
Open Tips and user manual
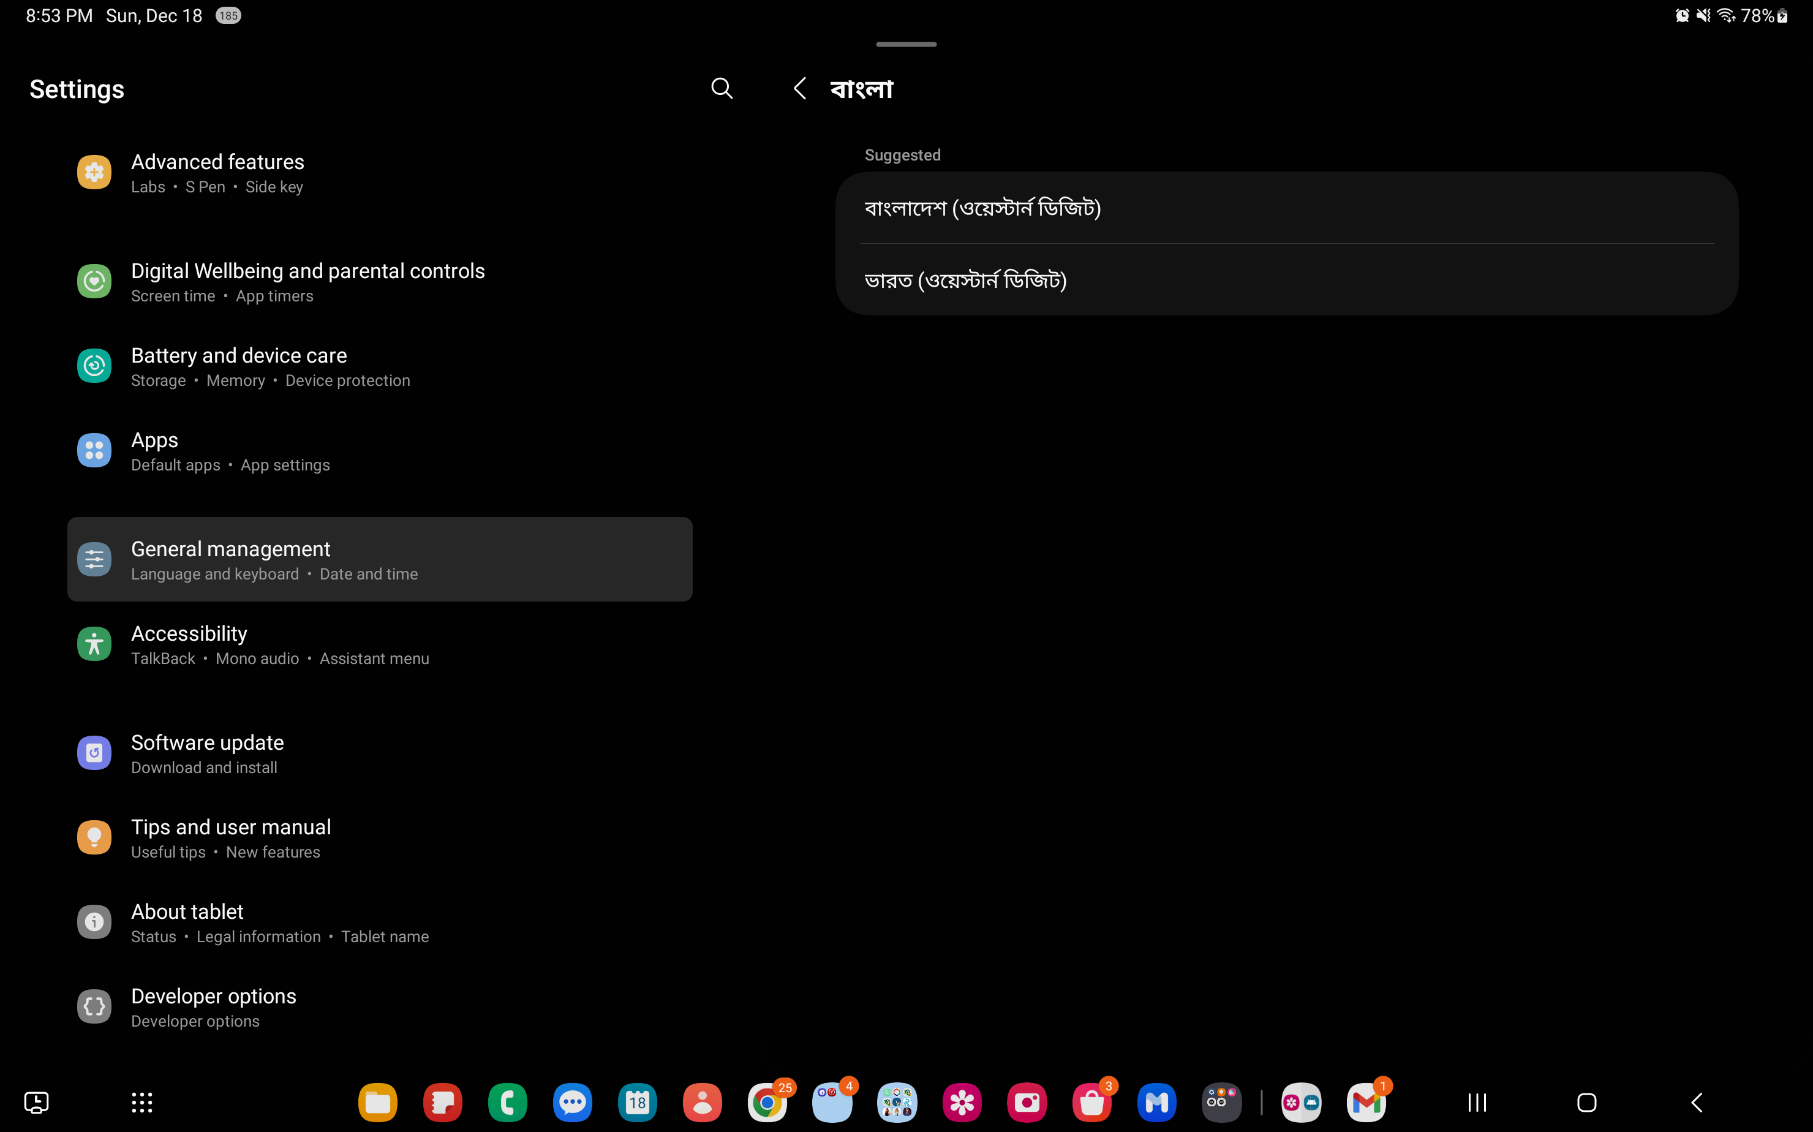pos(230,838)
